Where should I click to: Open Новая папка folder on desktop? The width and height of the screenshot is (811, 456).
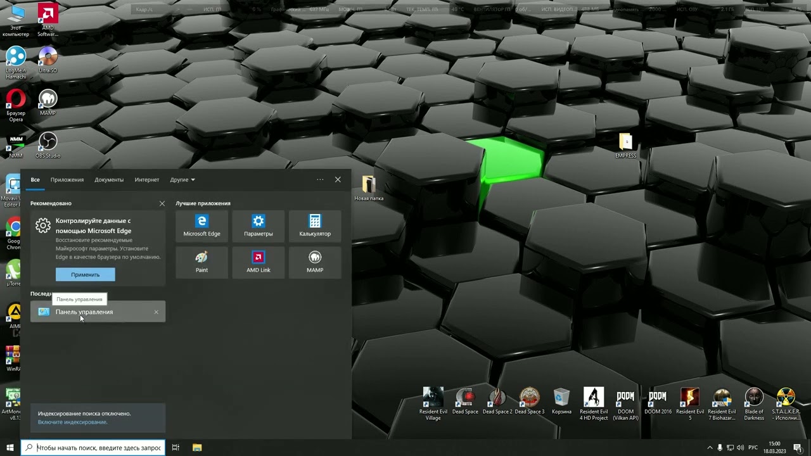(x=369, y=188)
